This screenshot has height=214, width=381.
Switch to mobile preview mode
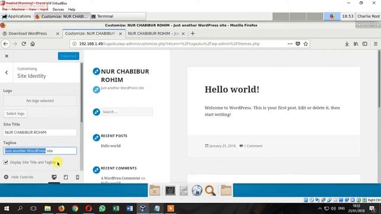[x=77, y=177]
